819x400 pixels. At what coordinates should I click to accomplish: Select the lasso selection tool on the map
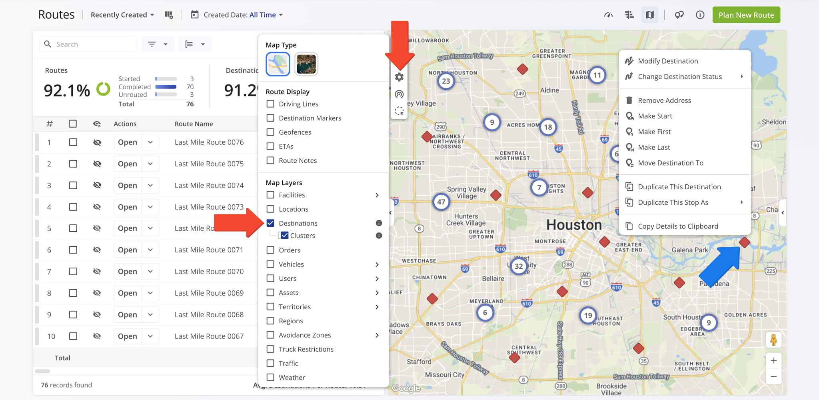399,111
